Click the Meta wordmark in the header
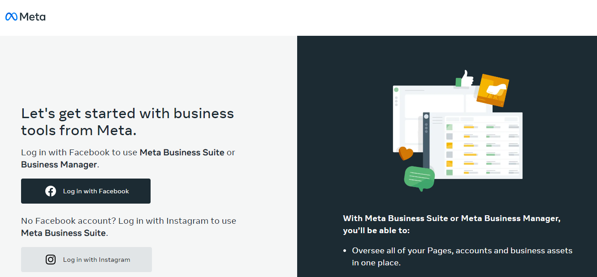The height and width of the screenshot is (277, 597). (x=32, y=17)
